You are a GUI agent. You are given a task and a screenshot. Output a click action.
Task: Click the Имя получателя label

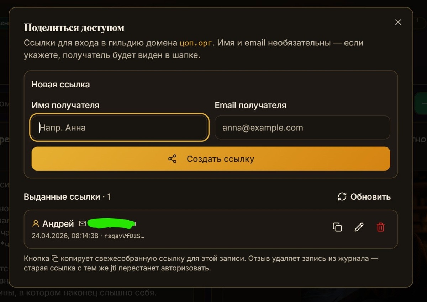(65, 106)
